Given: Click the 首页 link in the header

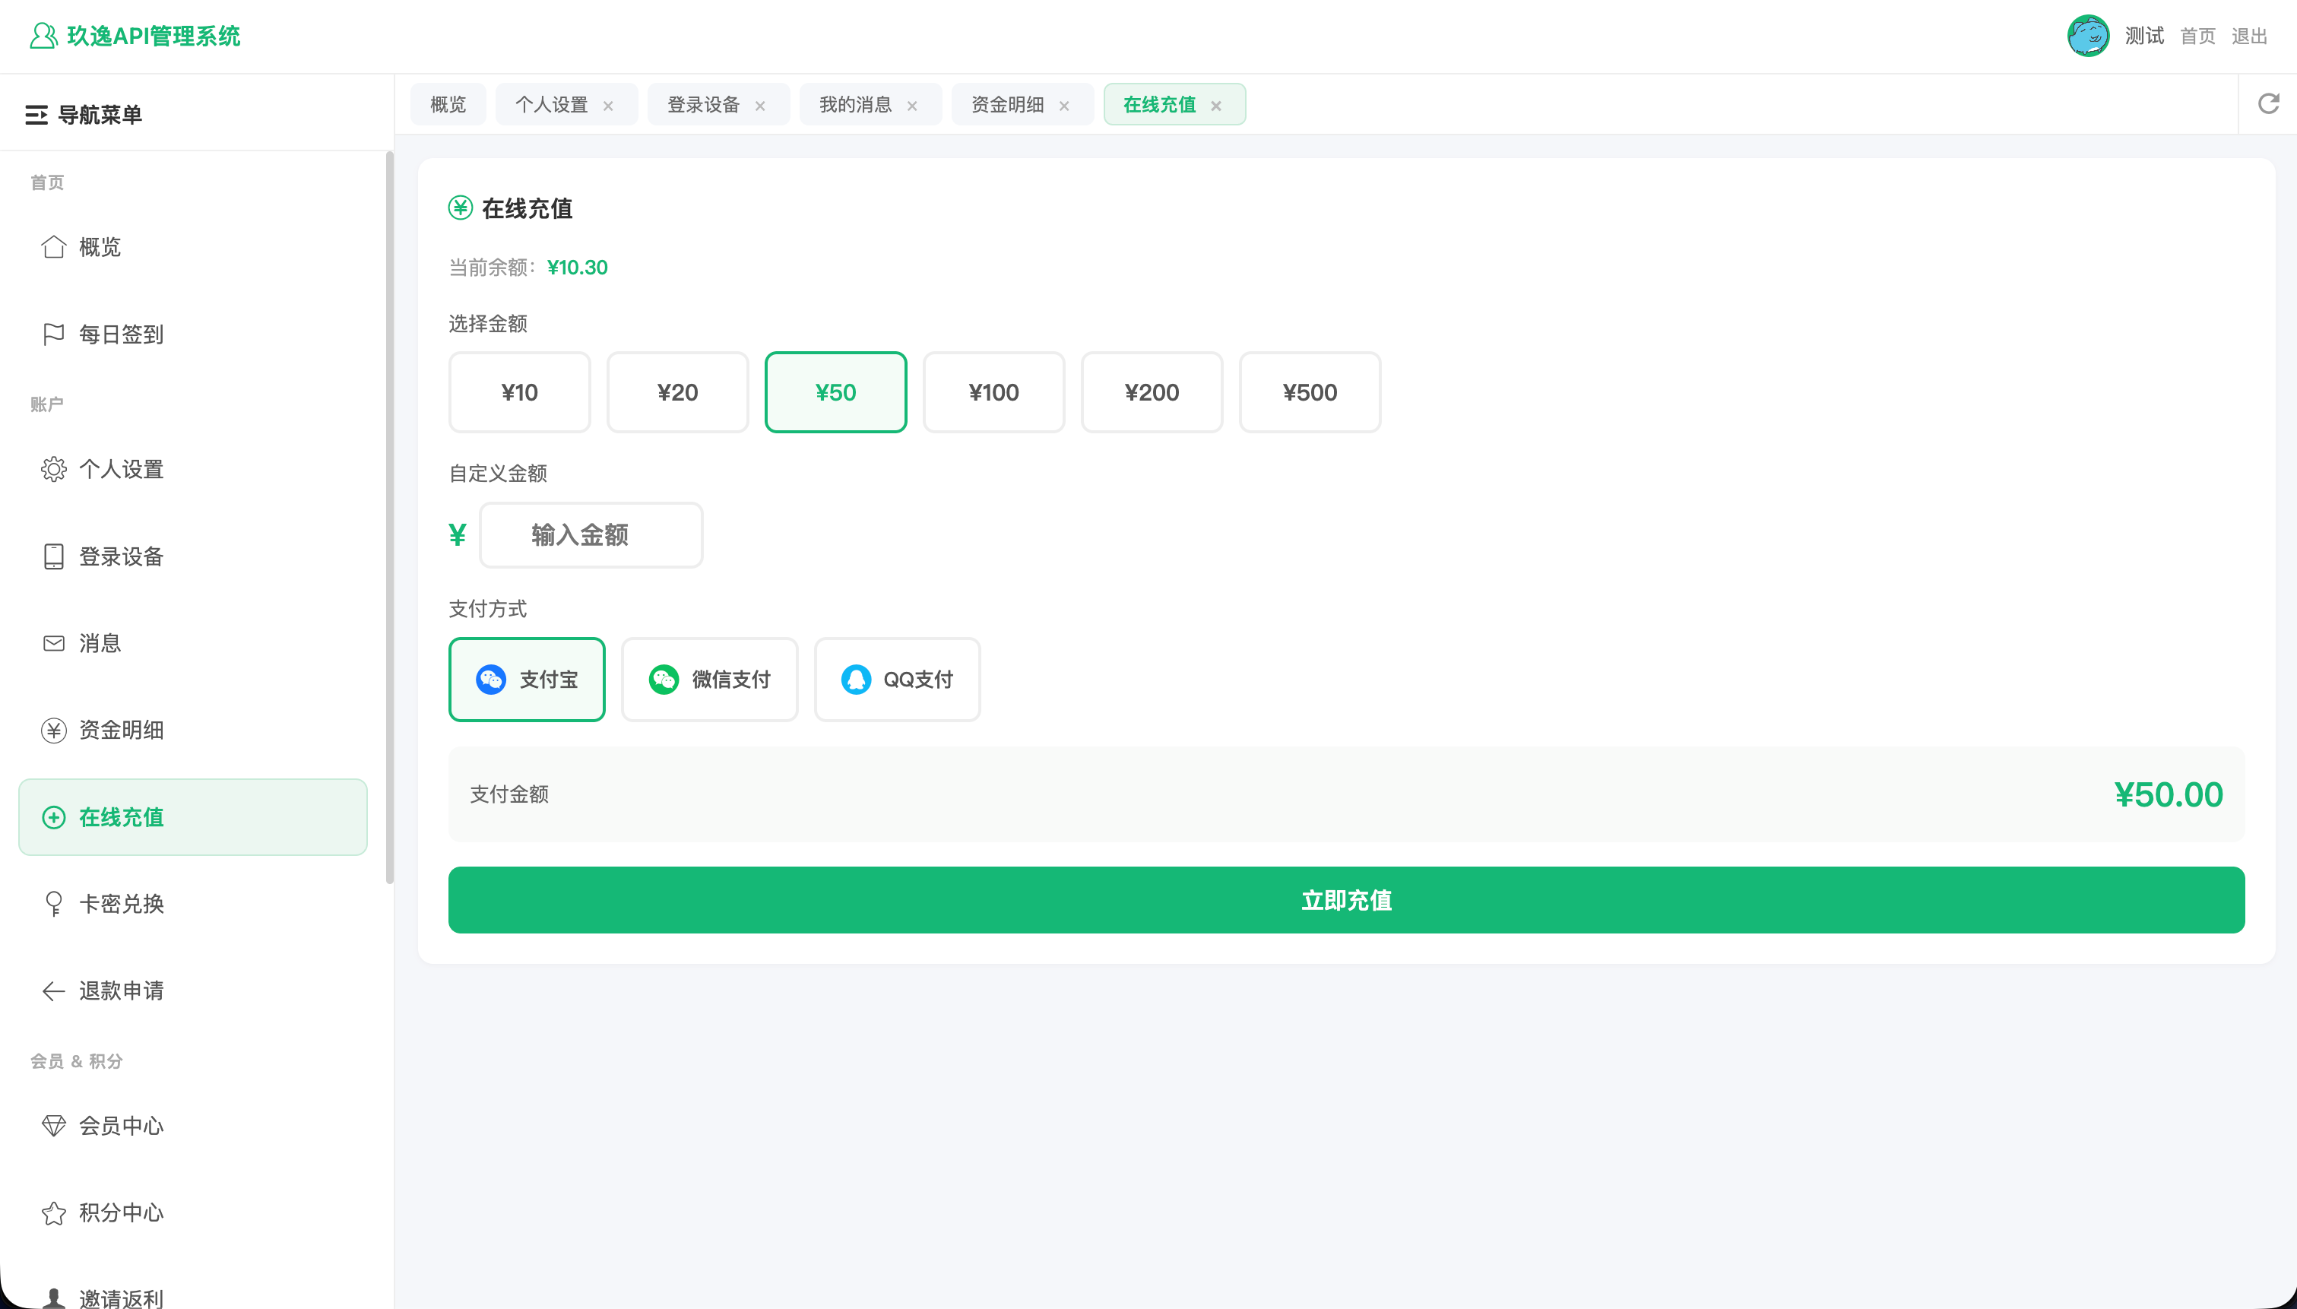Looking at the screenshot, I should point(2198,36).
